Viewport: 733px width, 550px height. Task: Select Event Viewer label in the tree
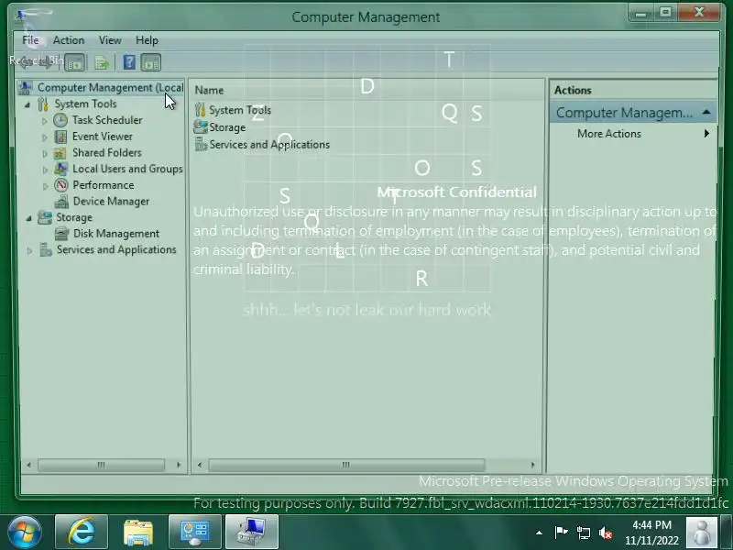tap(103, 137)
